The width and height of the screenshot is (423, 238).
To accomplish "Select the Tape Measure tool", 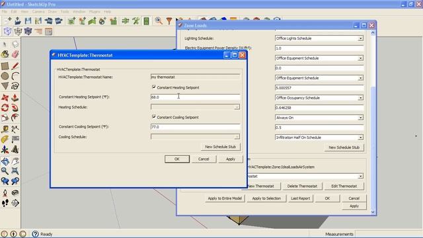I will 5,130.
